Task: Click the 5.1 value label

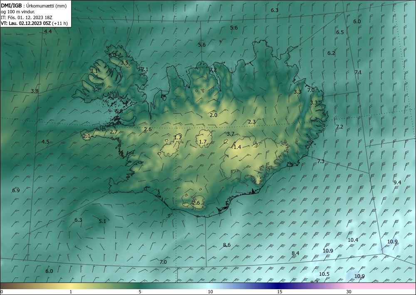Action: coord(102,221)
